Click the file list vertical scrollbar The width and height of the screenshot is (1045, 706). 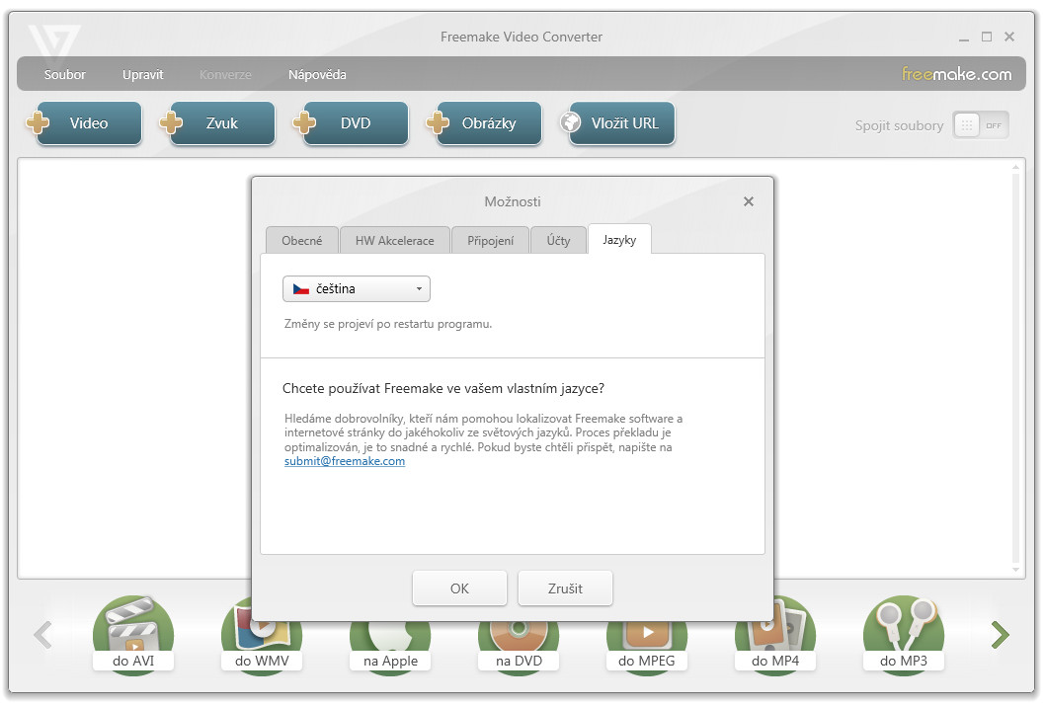(x=1015, y=368)
